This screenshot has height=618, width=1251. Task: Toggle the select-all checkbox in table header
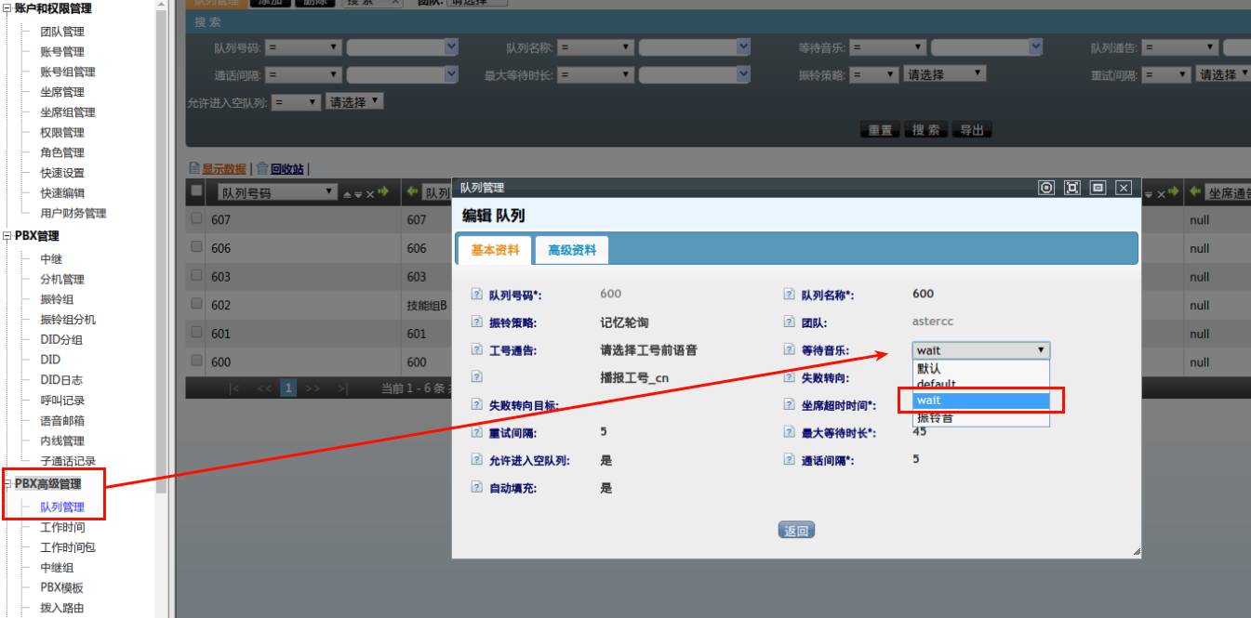[x=196, y=191]
